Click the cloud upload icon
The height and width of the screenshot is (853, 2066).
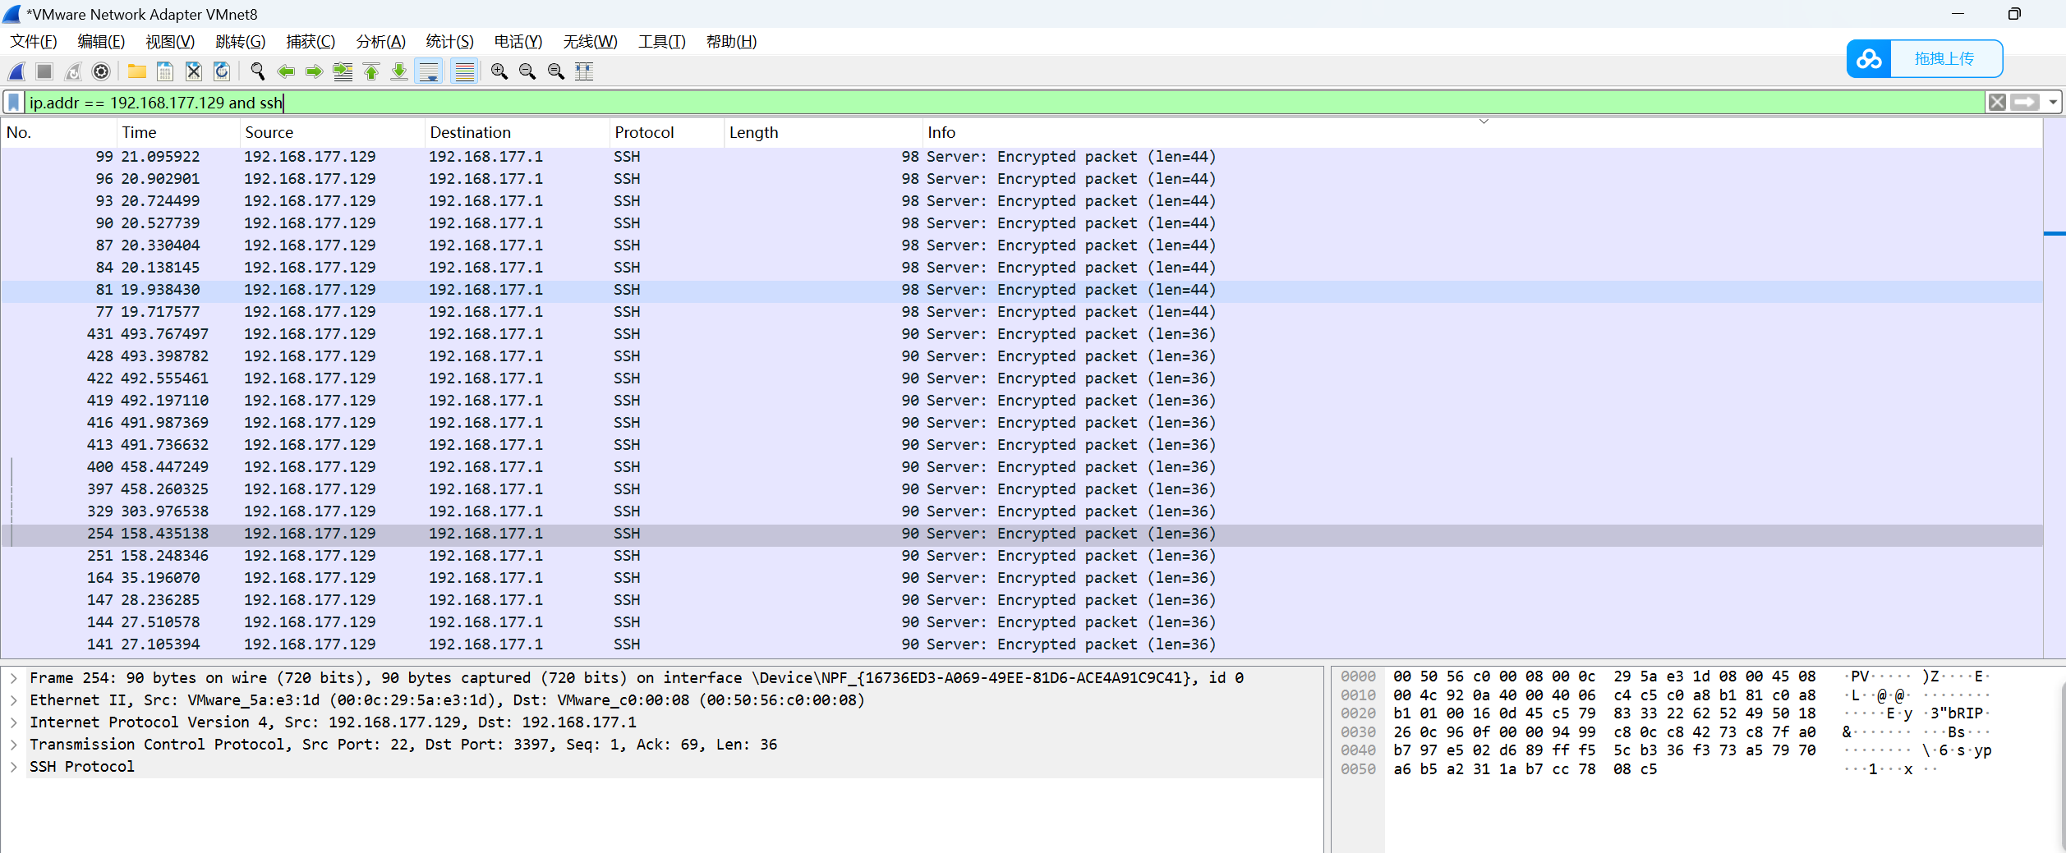[x=1869, y=59]
